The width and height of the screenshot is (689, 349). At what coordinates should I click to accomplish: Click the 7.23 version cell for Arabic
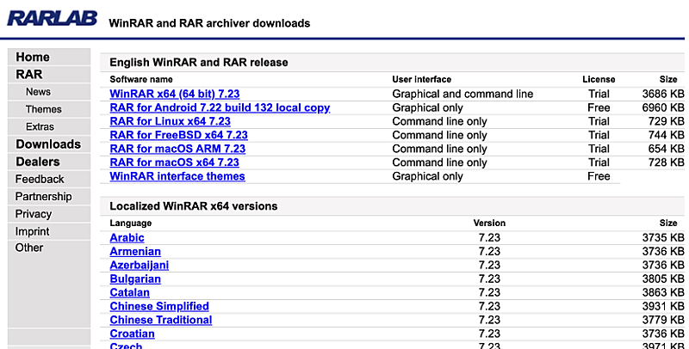coord(489,237)
